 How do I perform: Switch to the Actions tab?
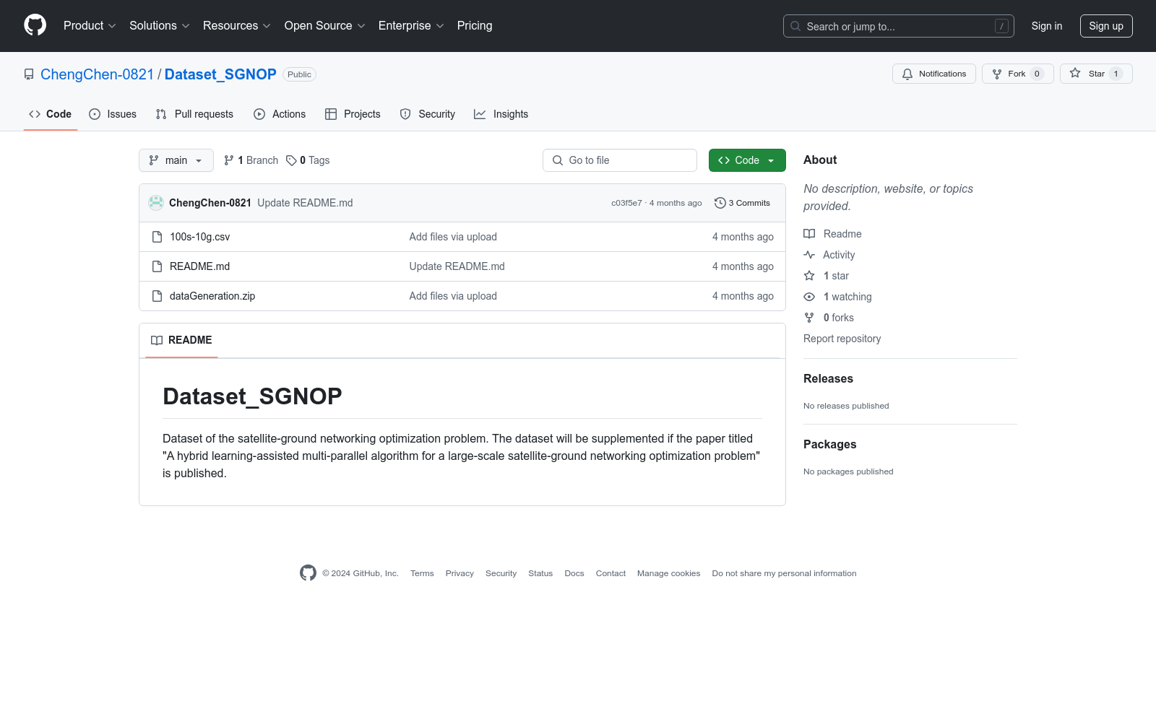[x=280, y=114]
